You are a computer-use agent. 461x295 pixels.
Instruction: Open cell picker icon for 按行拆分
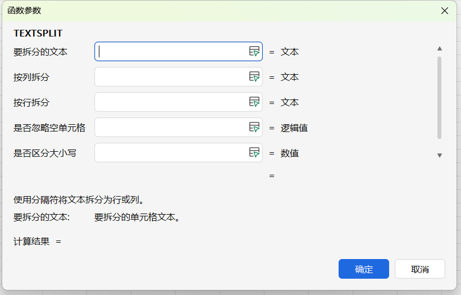254,102
